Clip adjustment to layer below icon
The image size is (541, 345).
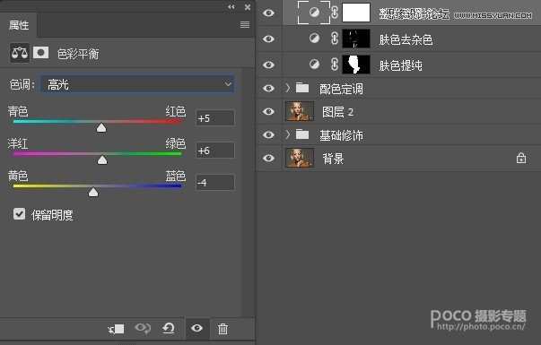click(117, 329)
